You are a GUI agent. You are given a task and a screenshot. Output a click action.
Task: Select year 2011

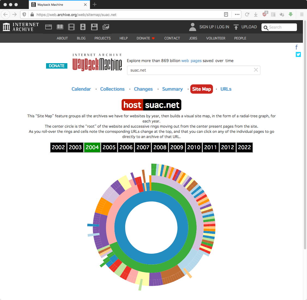[211, 147]
